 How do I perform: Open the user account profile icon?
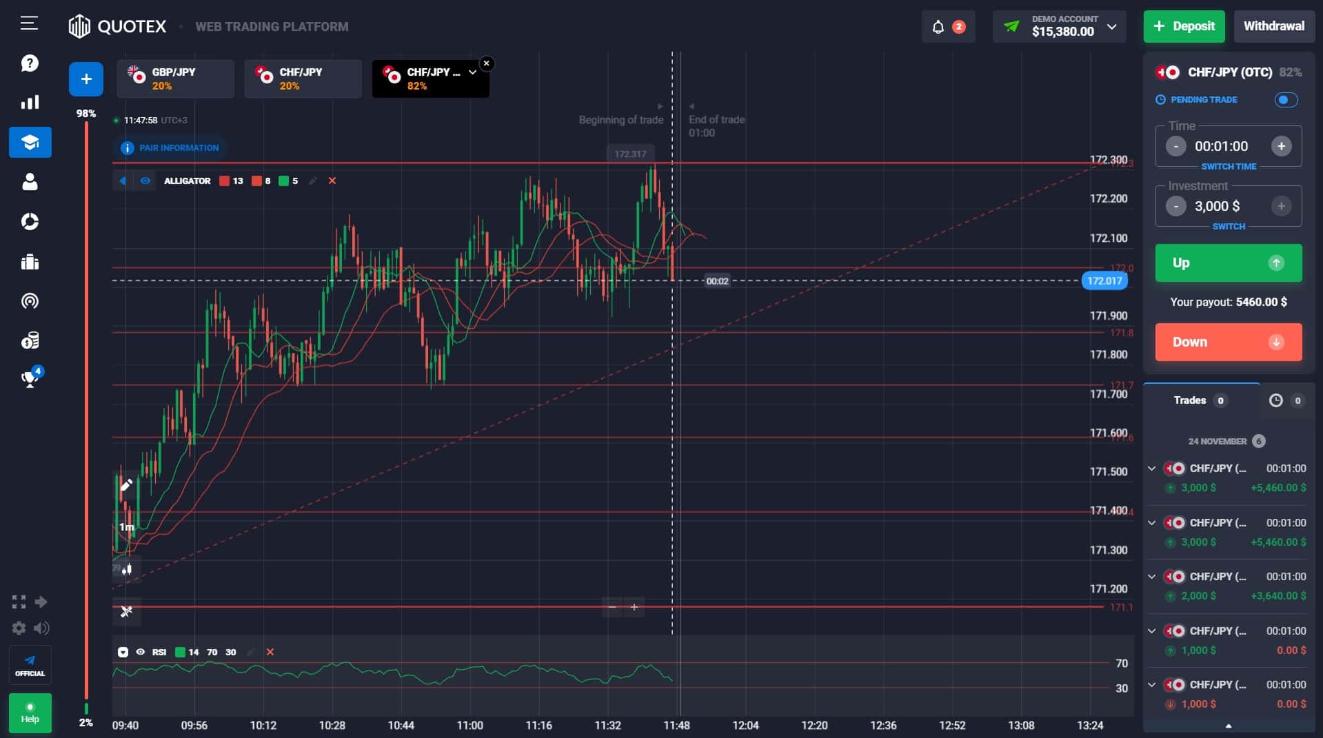coord(30,182)
